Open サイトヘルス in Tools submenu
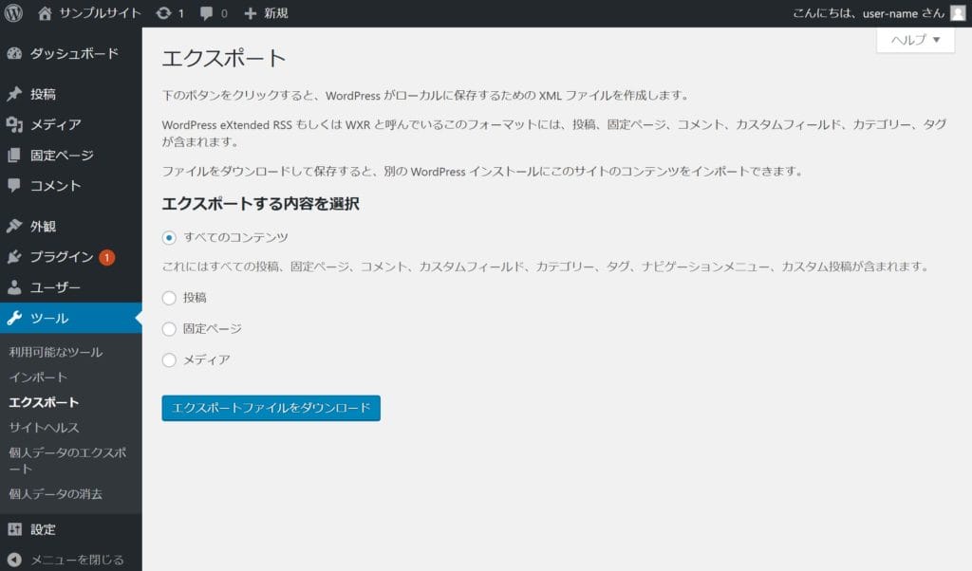Screen dimensions: 972x571 [x=44, y=428]
